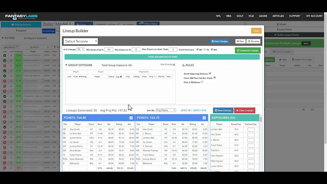Click the Exp X icon in group exposure table
This screenshot has width=327, height=184.
point(121,77)
